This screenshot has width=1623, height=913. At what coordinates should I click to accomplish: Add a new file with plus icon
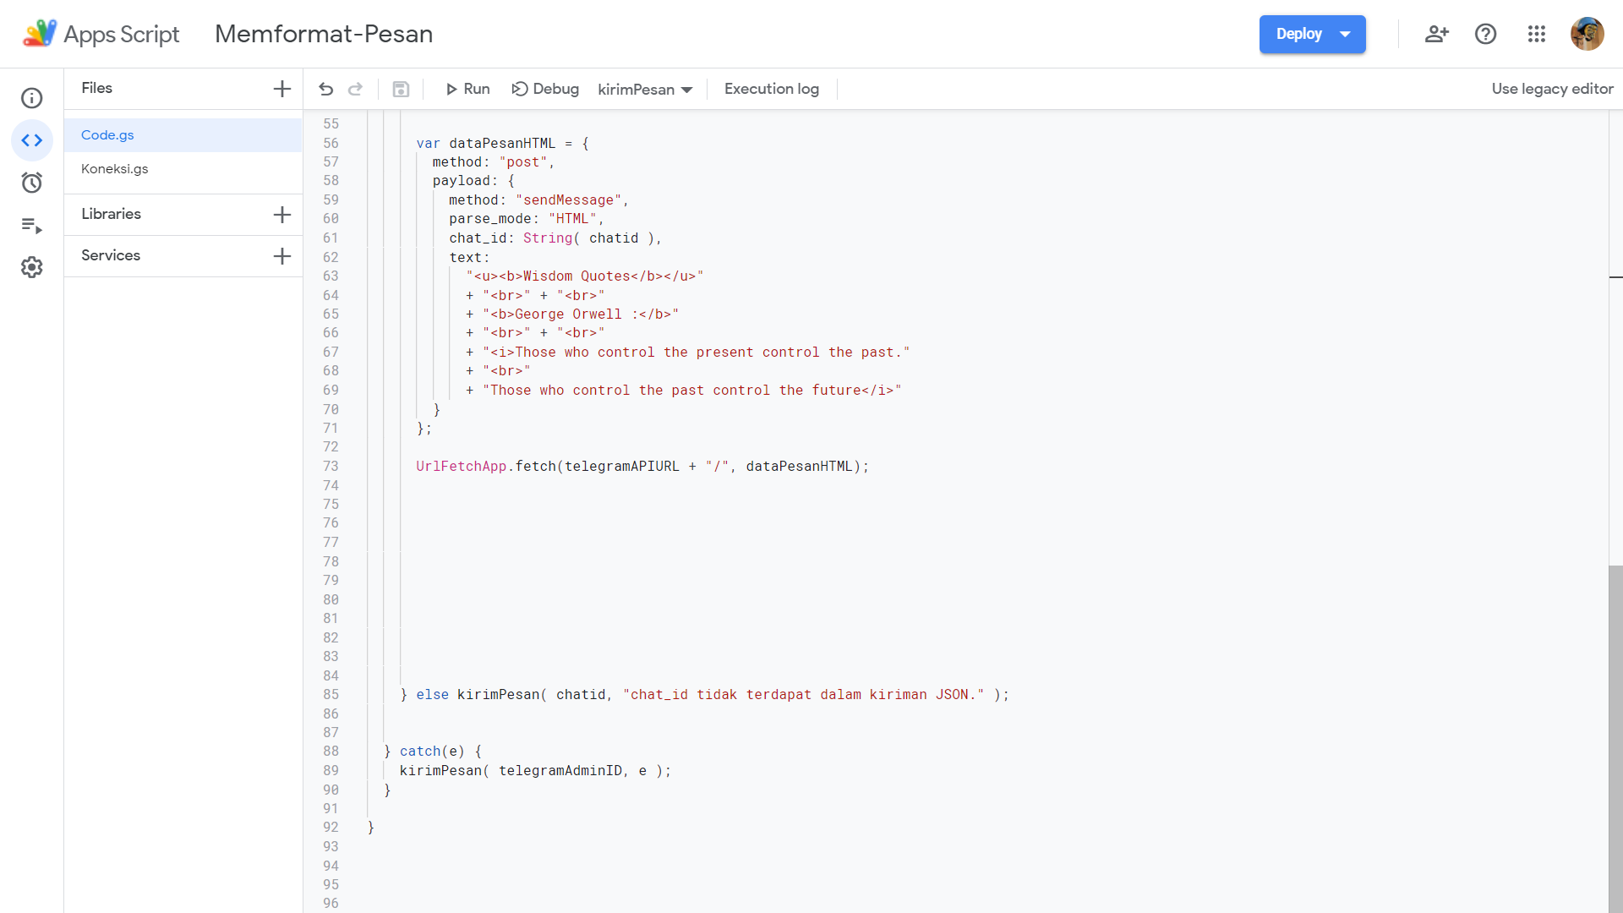pos(282,89)
